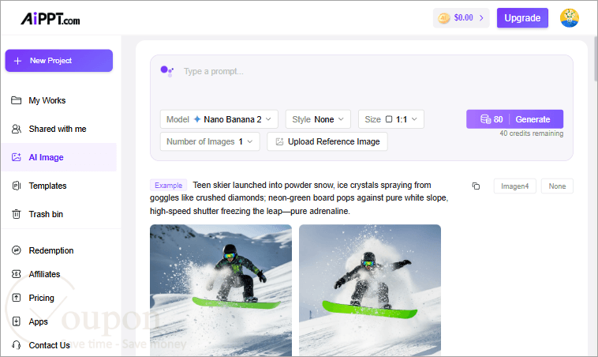Image resolution: width=598 pixels, height=357 pixels.
Task: Open the Size 1:1 dropdown
Action: (391, 119)
